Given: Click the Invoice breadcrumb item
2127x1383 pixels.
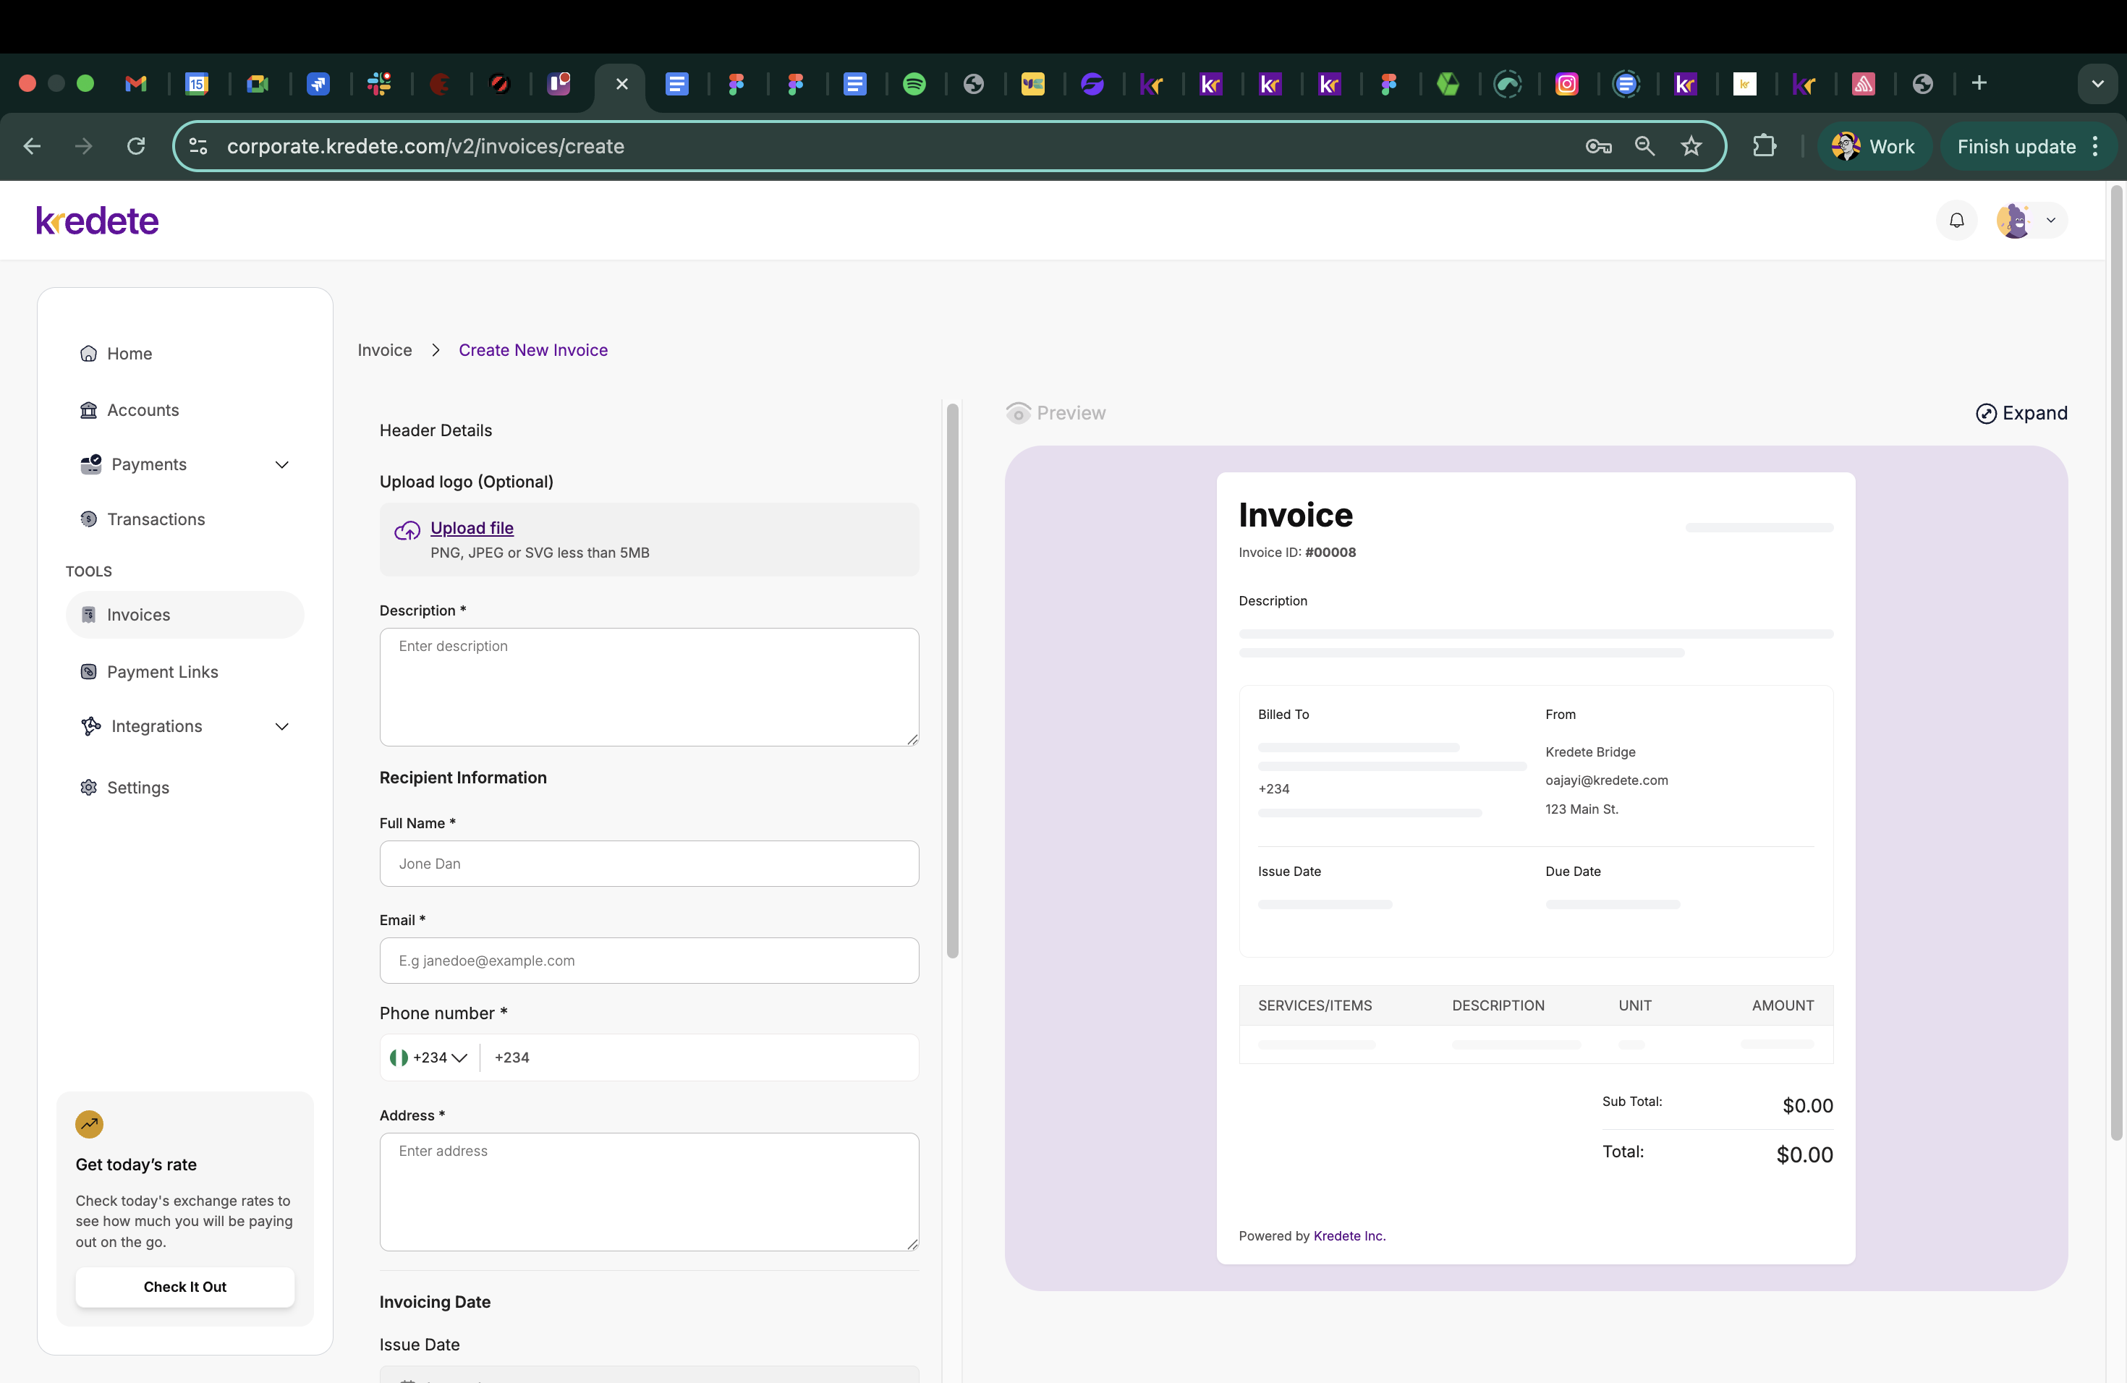Looking at the screenshot, I should pos(383,349).
